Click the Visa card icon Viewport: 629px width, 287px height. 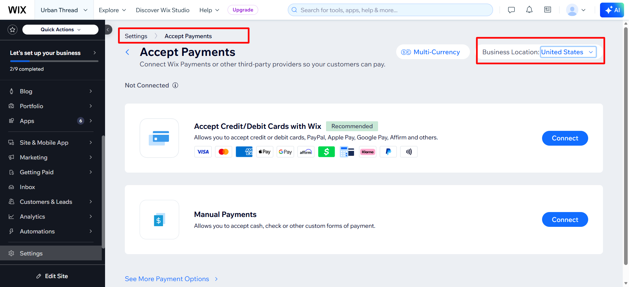pos(203,152)
